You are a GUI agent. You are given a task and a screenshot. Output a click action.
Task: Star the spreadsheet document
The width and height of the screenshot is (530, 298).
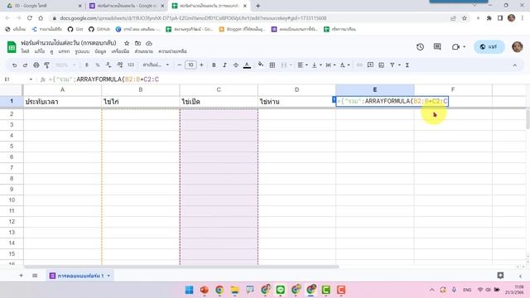127,43
